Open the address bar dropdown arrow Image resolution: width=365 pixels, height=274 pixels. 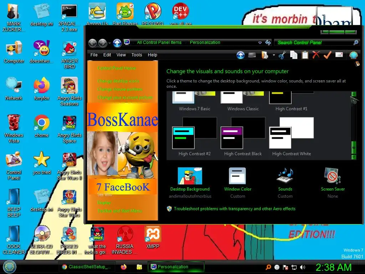(260, 43)
